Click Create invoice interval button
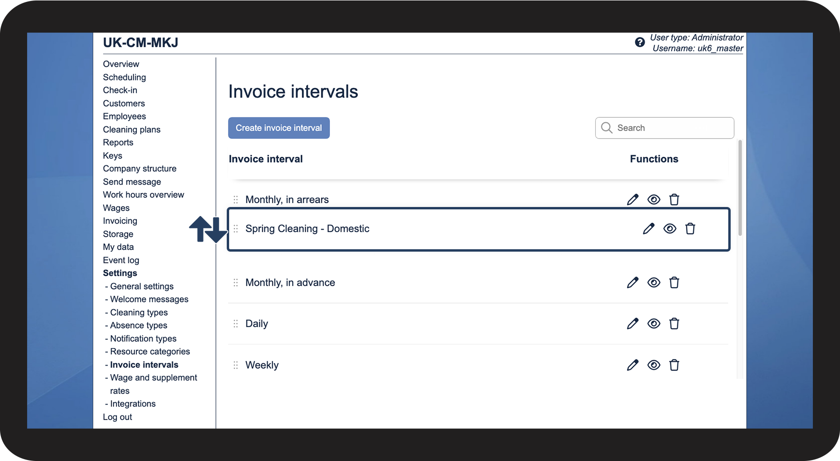 (x=279, y=128)
